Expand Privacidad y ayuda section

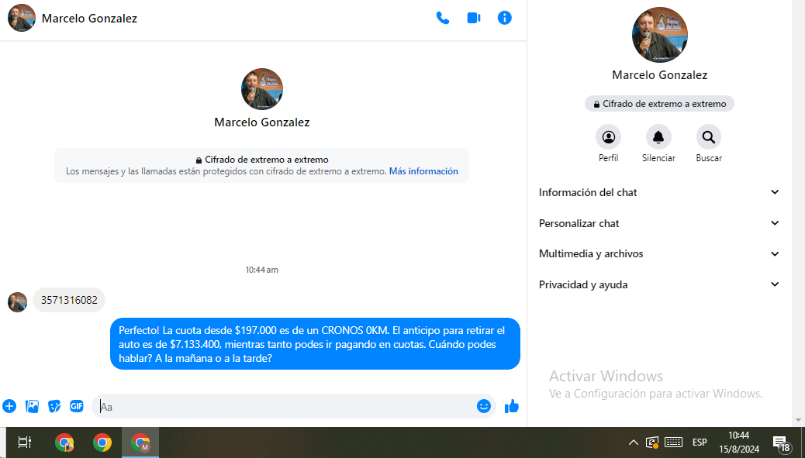coord(659,285)
